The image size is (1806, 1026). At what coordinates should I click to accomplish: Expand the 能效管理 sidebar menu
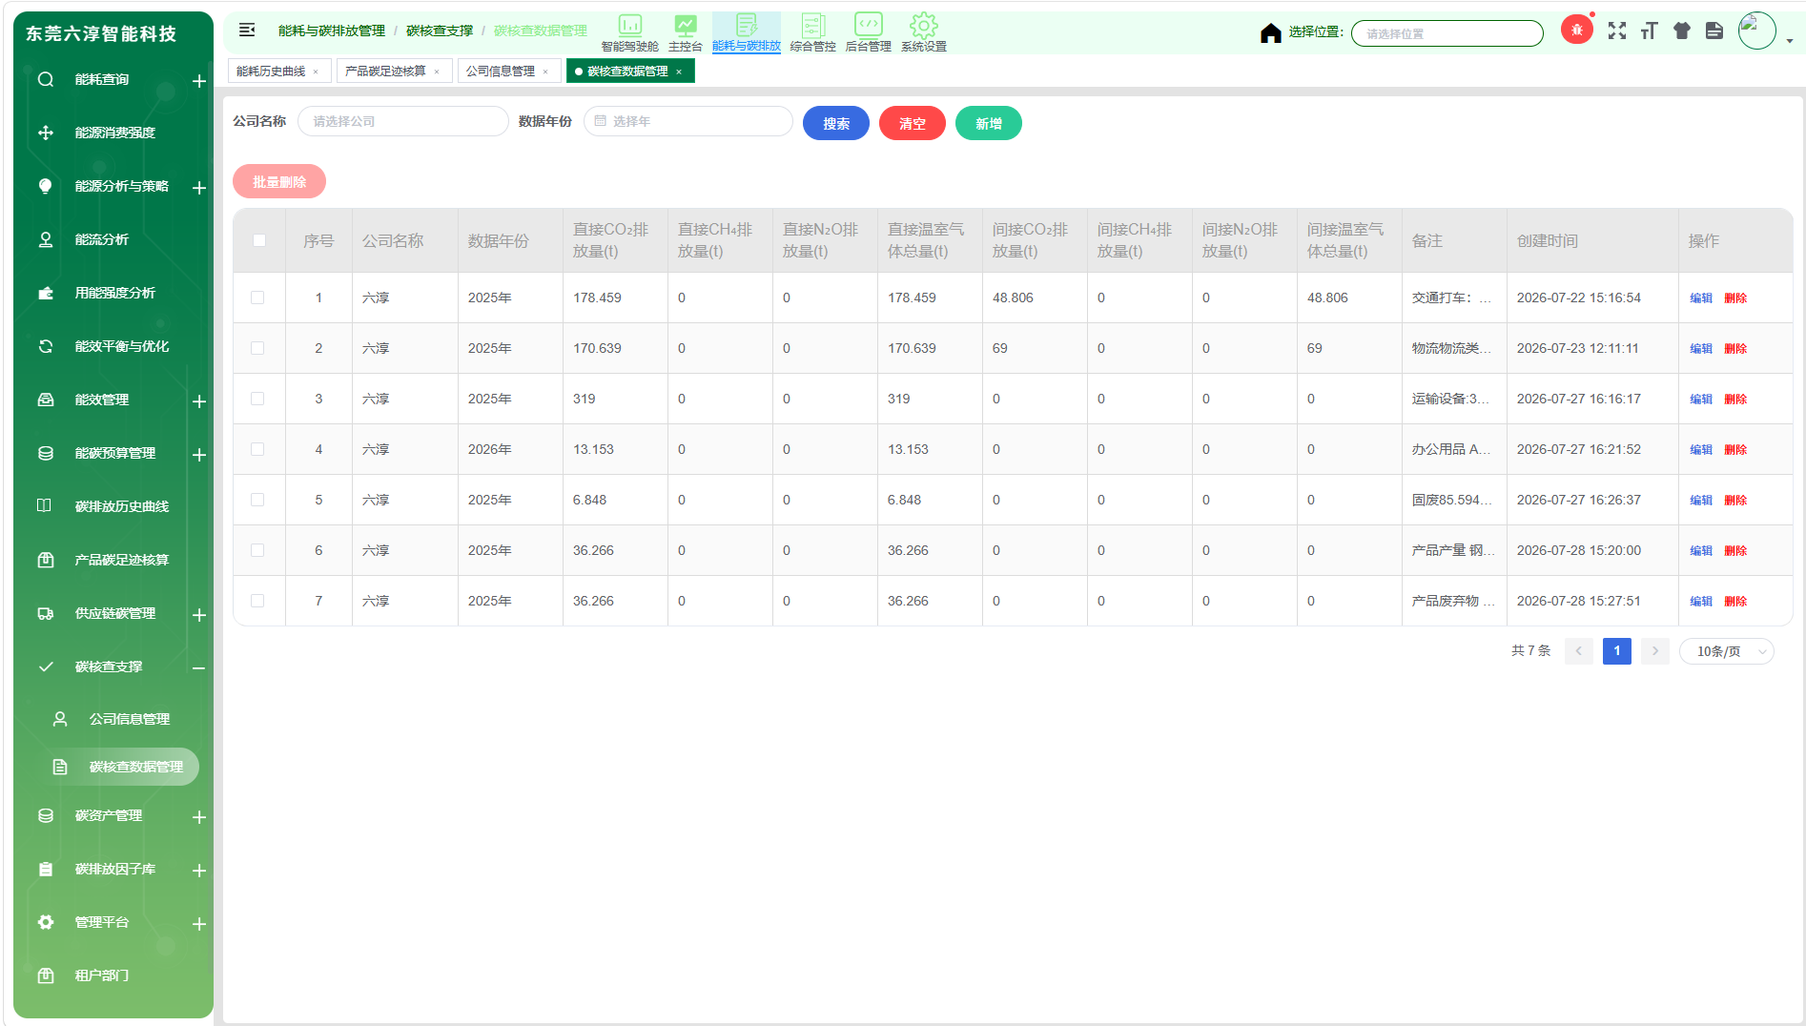199,401
